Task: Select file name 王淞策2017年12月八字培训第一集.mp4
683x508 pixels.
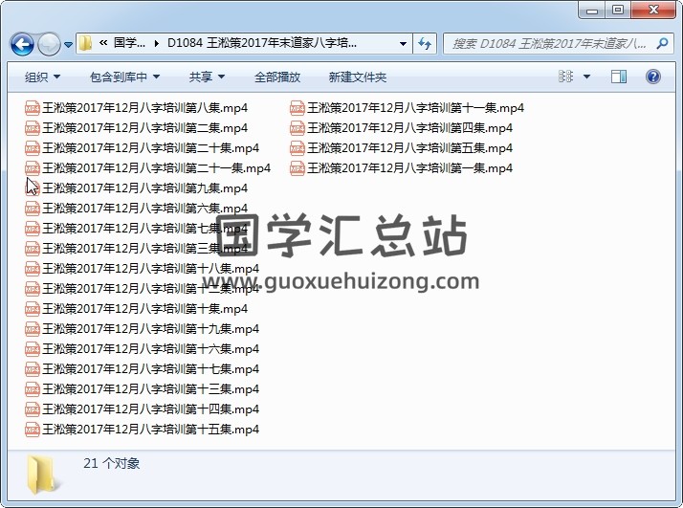Action: pyautogui.click(x=409, y=167)
